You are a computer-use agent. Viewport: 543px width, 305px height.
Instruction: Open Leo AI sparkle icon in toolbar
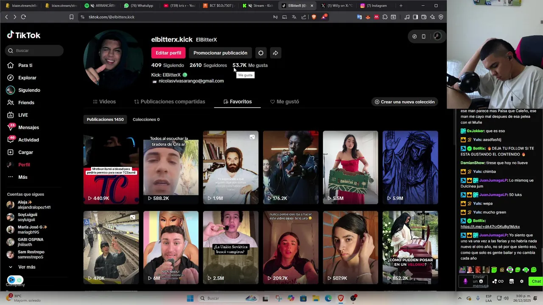click(x=432, y=17)
